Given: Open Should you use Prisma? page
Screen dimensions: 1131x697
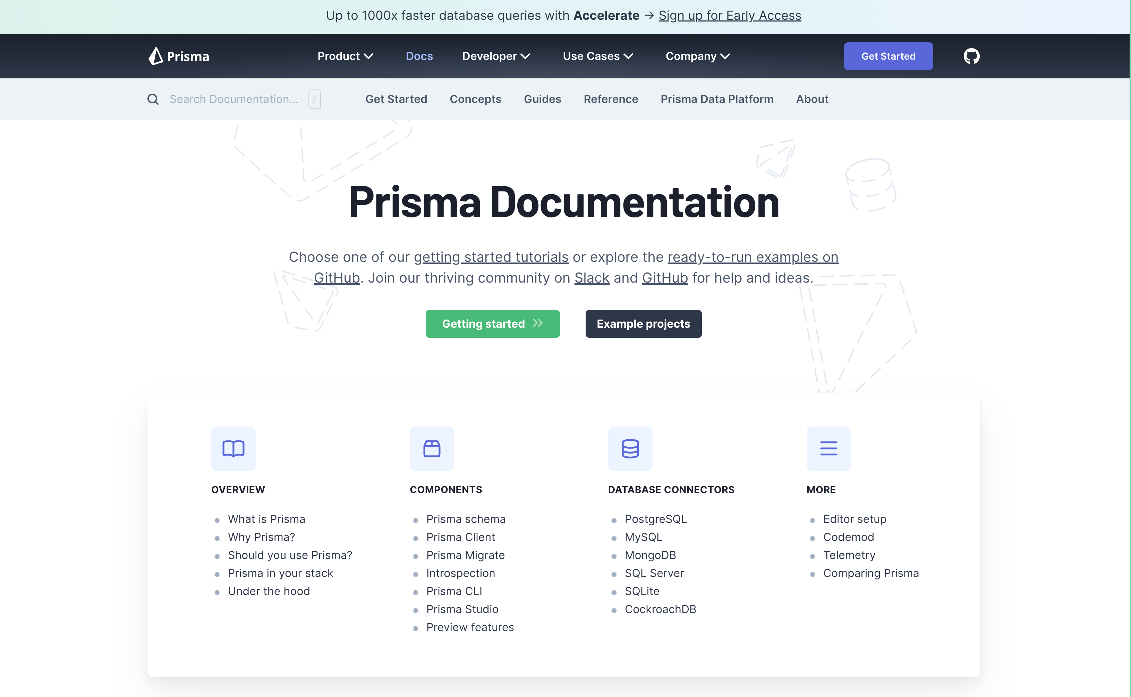Looking at the screenshot, I should click(290, 555).
